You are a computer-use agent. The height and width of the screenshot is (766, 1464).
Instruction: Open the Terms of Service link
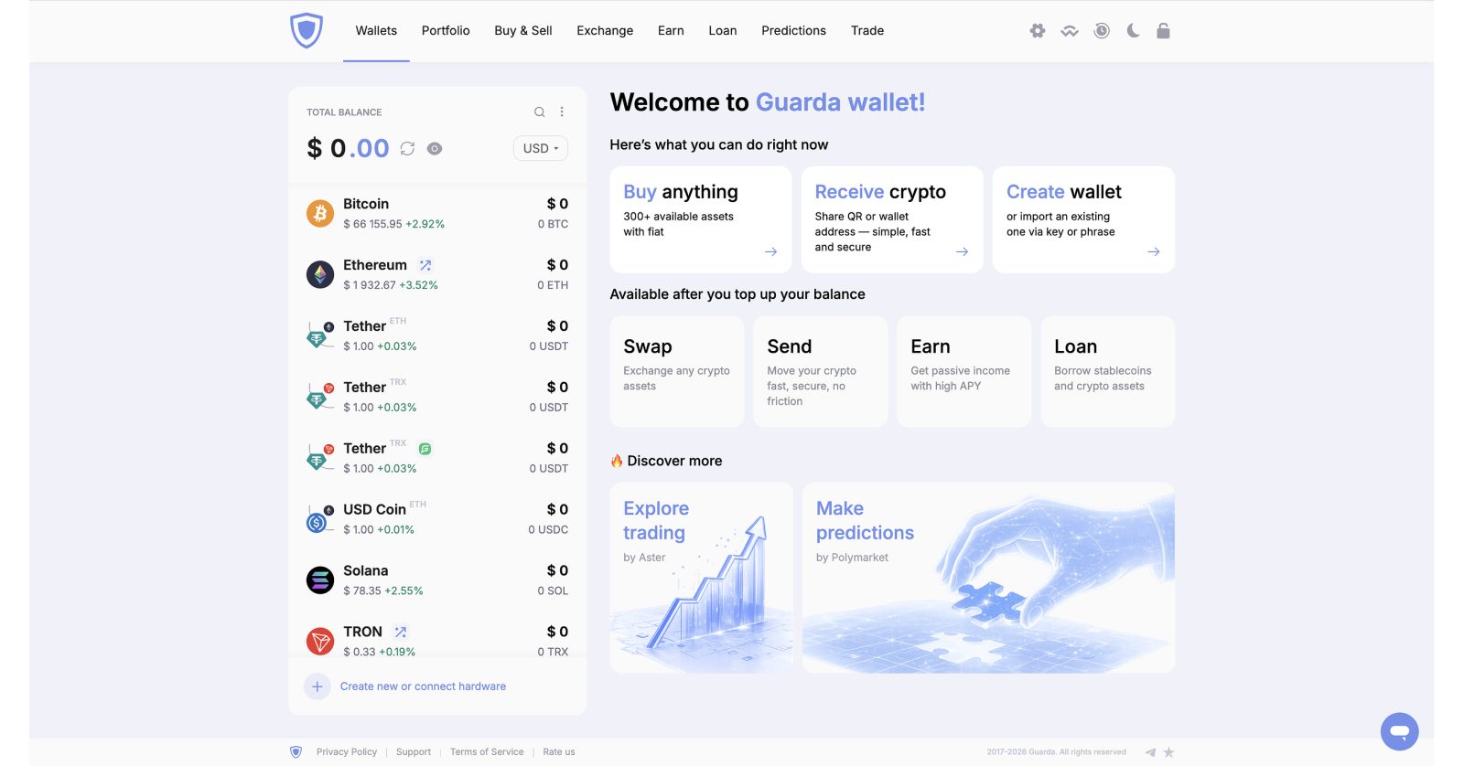coord(487,752)
